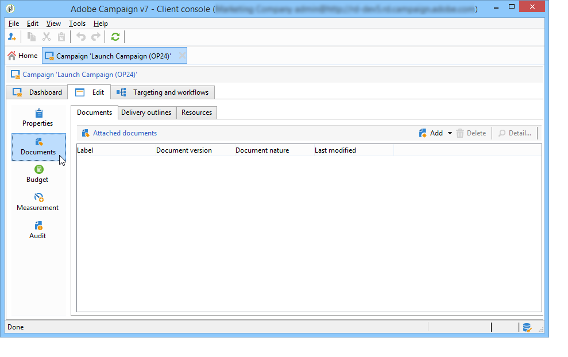
Task: Click the green Refresh icon
Action: 115,37
